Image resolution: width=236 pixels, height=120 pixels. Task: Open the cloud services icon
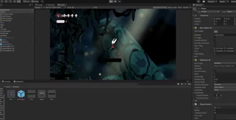(204, 2)
